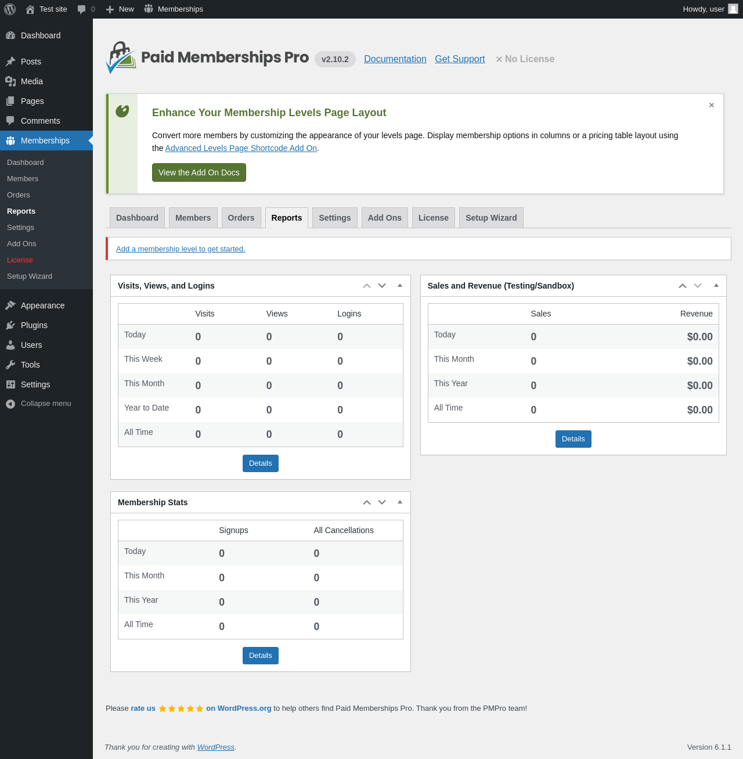Click the New plus icon in admin bar
743x759 pixels.
(x=110, y=9)
